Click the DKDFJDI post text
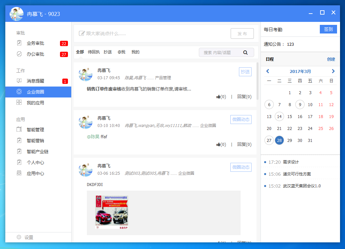This screenshot has width=345, height=249. pos(94,184)
